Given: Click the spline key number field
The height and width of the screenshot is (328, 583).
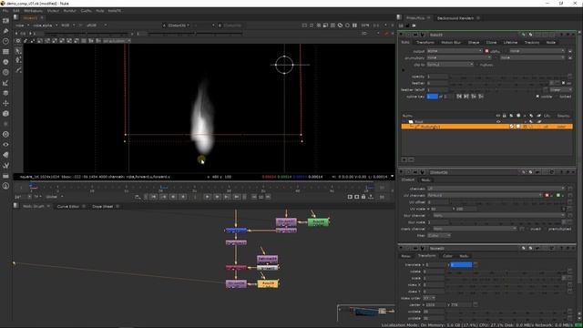Looking at the screenshot, I should click(432, 97).
